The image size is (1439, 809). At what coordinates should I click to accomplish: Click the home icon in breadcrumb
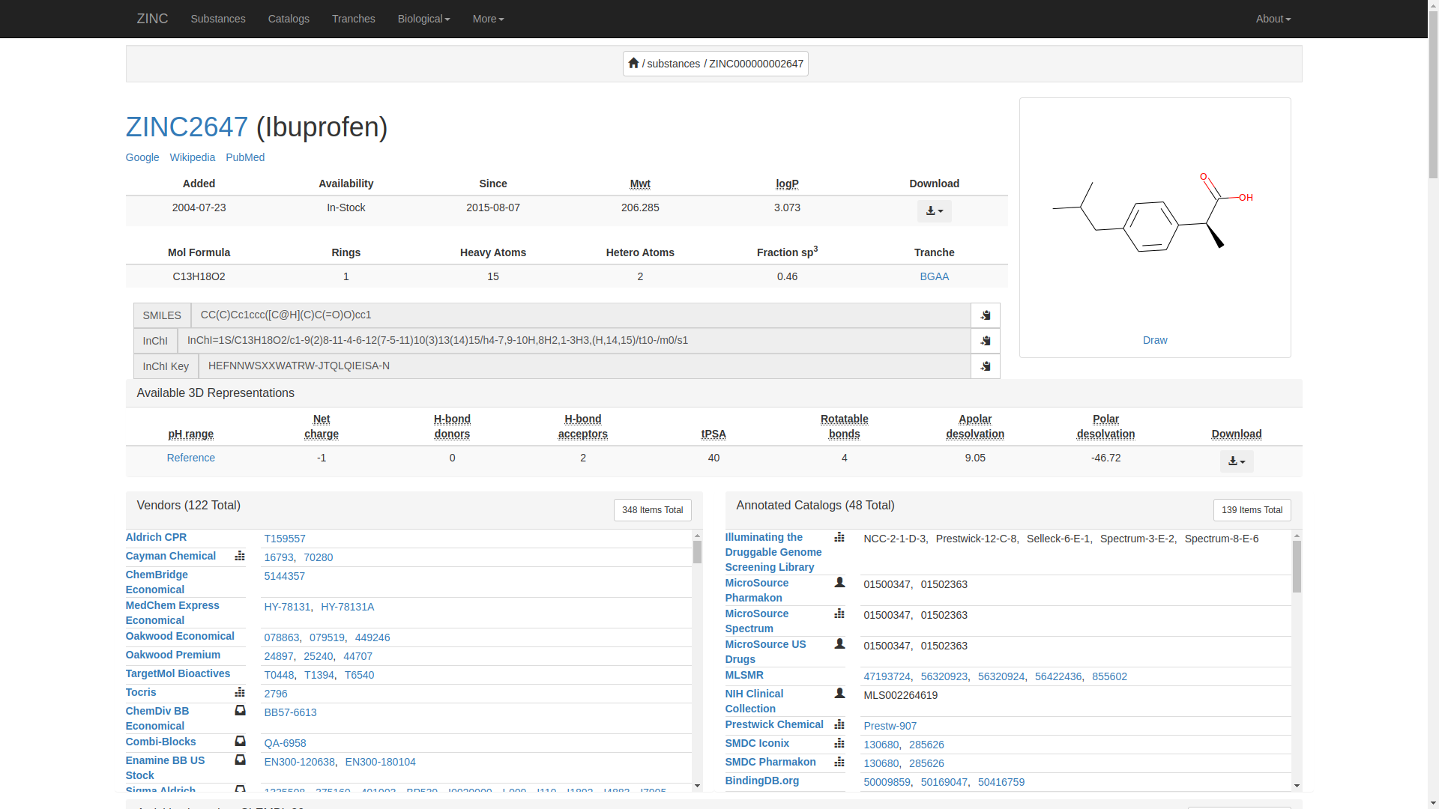633,64
